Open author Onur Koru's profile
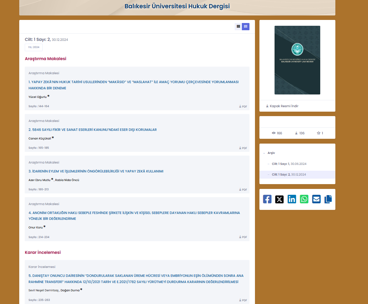368x304 pixels. click(x=36, y=227)
